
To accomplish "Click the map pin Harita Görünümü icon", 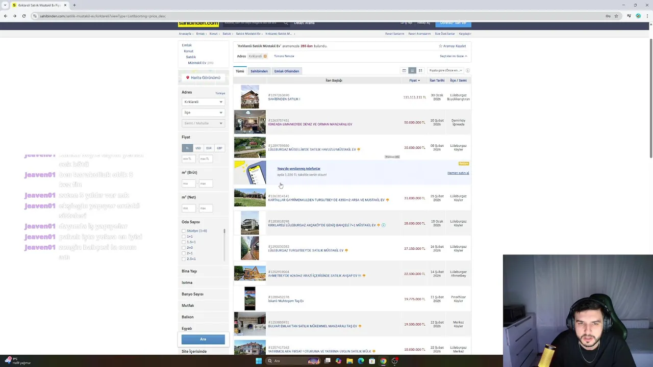I will click(x=188, y=77).
